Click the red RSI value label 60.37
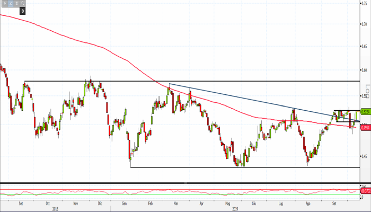The width and height of the screenshot is (371, 212). (365, 190)
